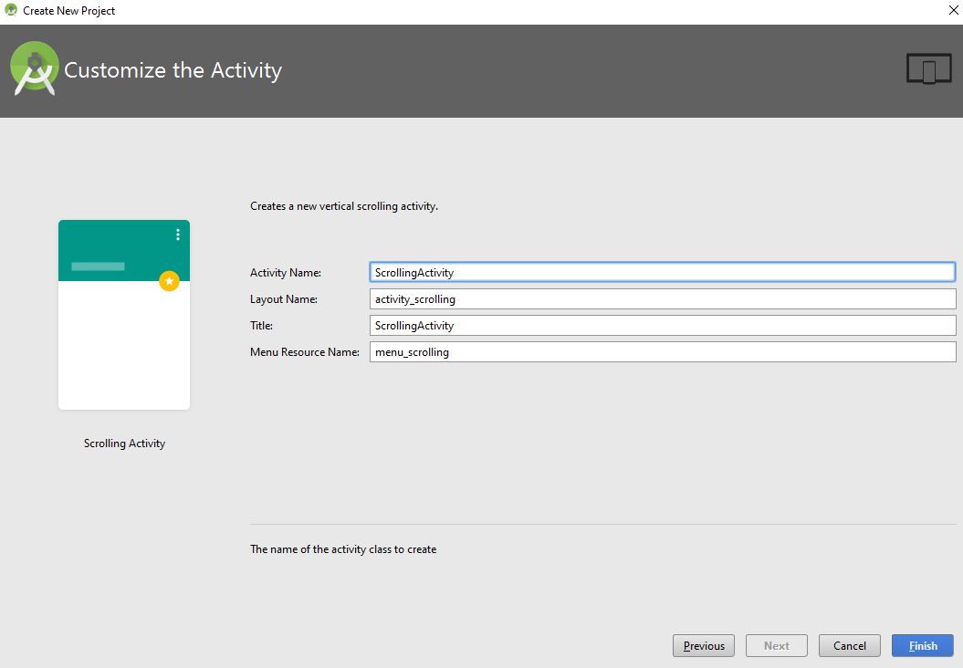Open the overflow menu in the activity preview

coord(177,235)
